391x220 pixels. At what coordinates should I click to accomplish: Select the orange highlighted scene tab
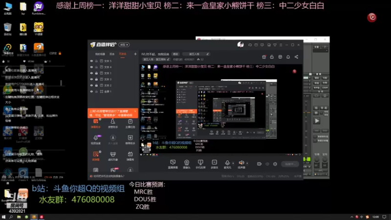[123, 54]
